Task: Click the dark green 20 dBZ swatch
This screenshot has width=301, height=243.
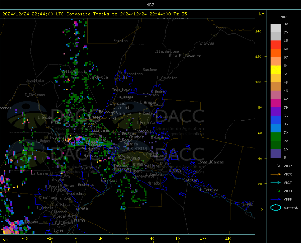Action: pyautogui.click(x=276, y=145)
